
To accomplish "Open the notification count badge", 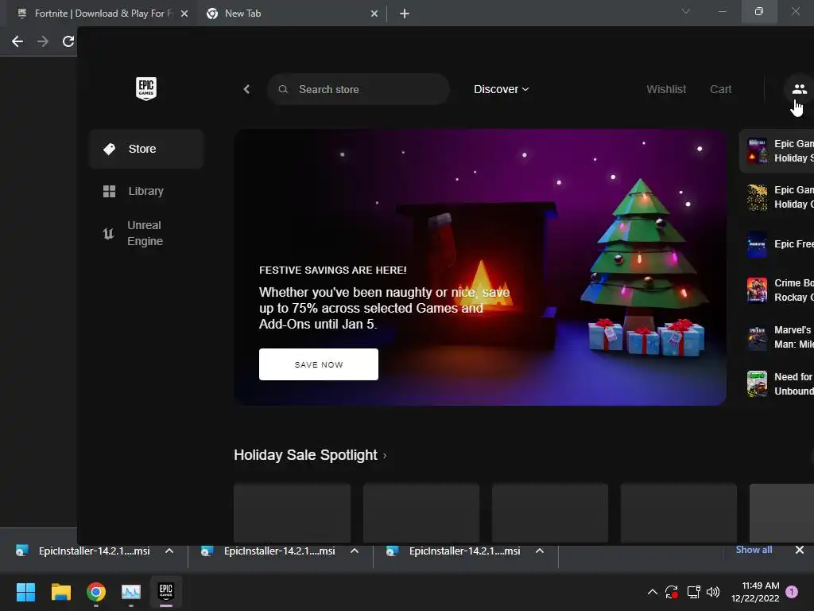I will [x=792, y=592].
